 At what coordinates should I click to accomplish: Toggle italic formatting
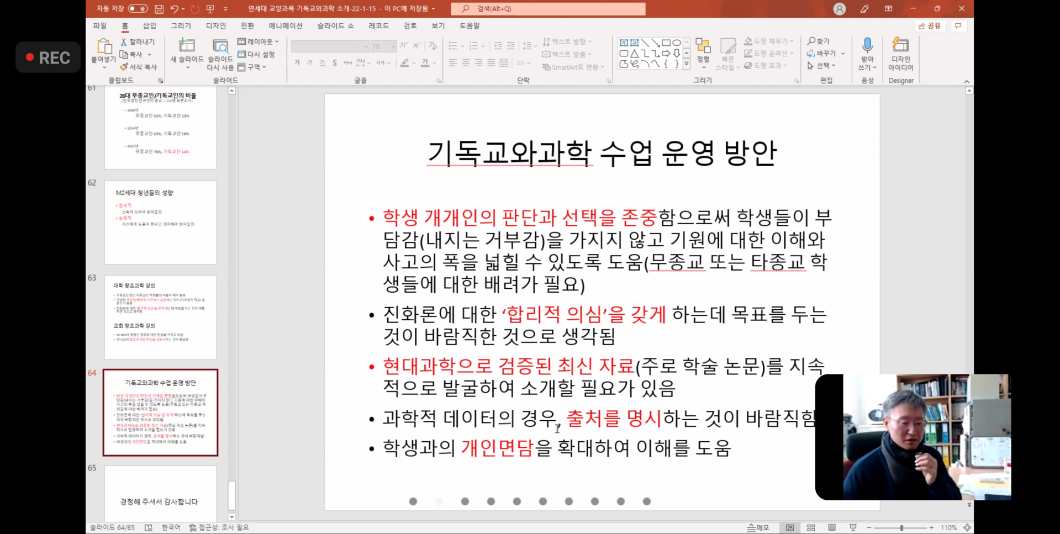(310, 63)
